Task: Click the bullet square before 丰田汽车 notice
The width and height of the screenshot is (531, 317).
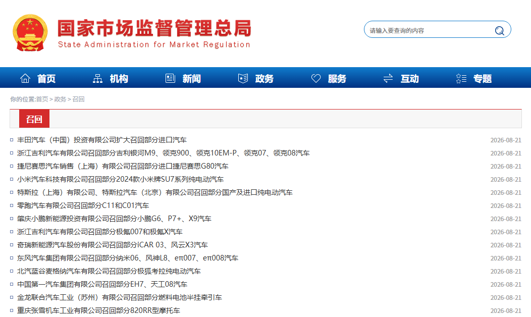Action: [12, 140]
